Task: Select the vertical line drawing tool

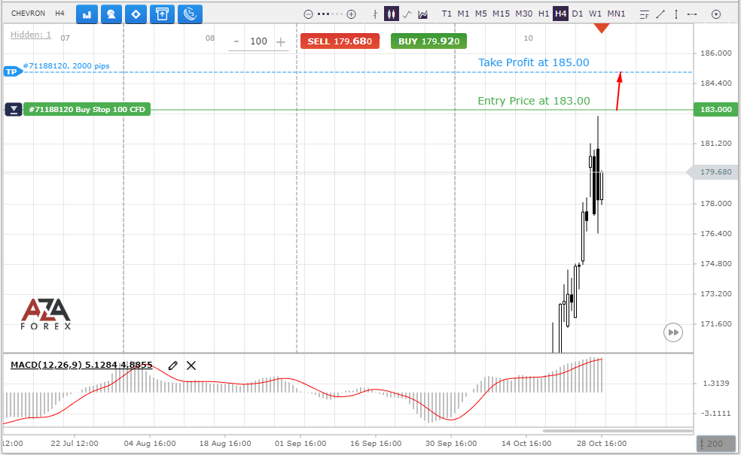Action: pyautogui.click(x=676, y=14)
